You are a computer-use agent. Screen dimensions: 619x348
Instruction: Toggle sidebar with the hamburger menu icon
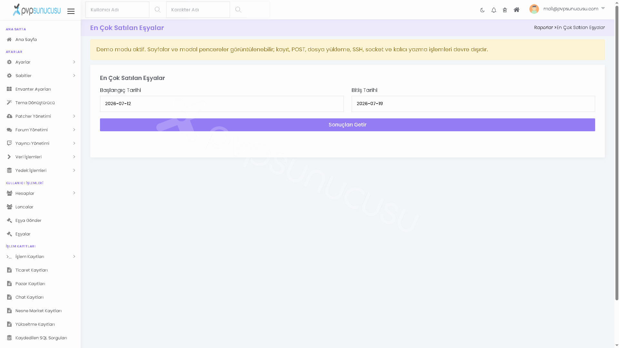[71, 11]
